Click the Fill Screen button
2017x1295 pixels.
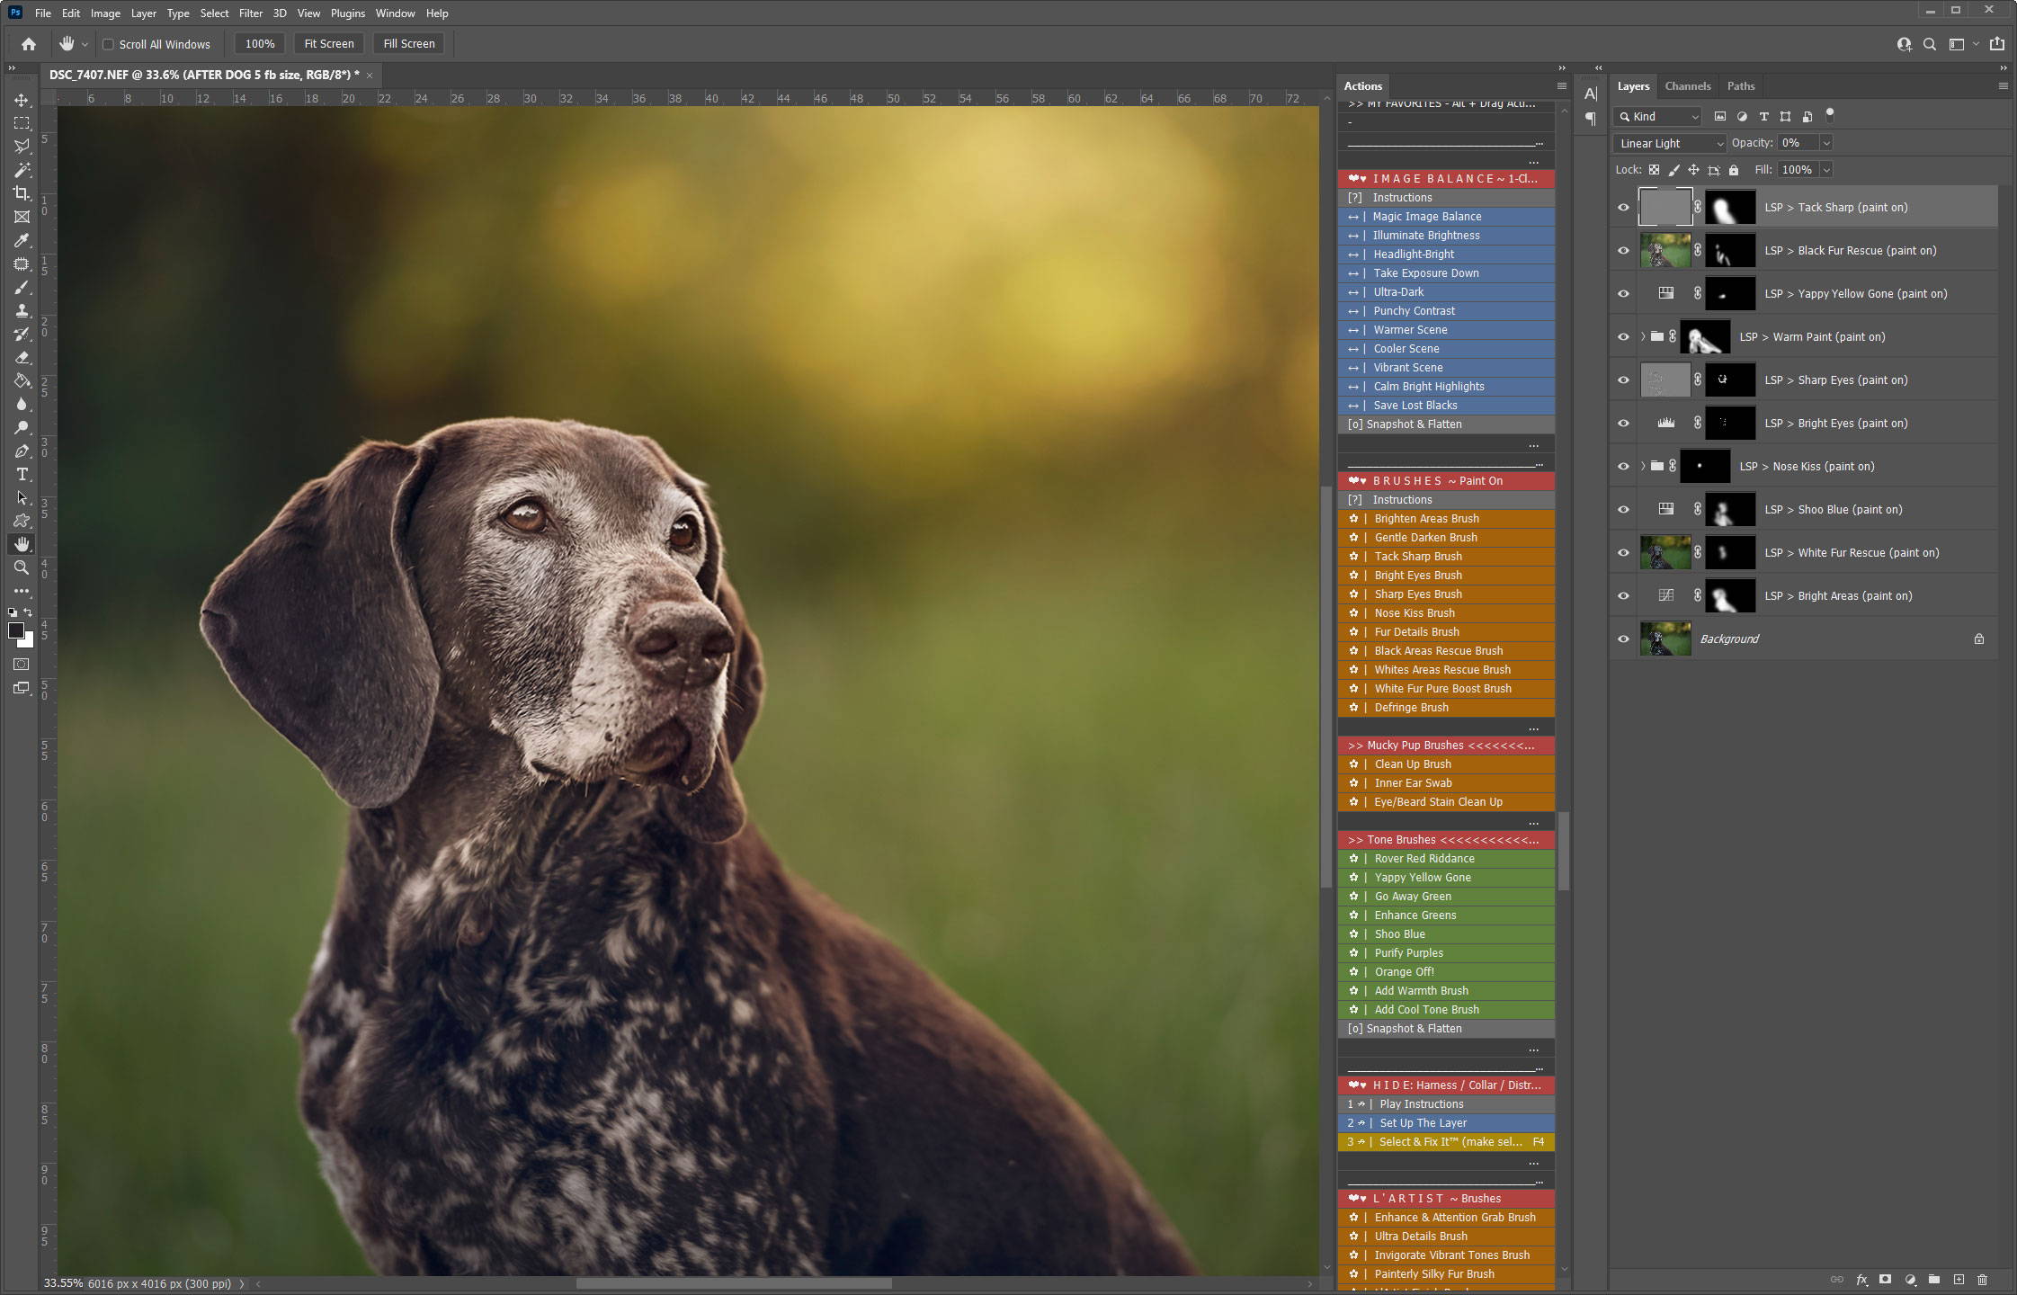409,44
